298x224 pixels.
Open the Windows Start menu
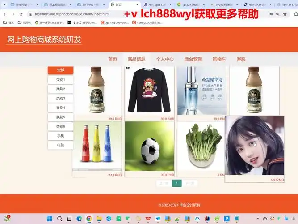[x=50, y=219]
